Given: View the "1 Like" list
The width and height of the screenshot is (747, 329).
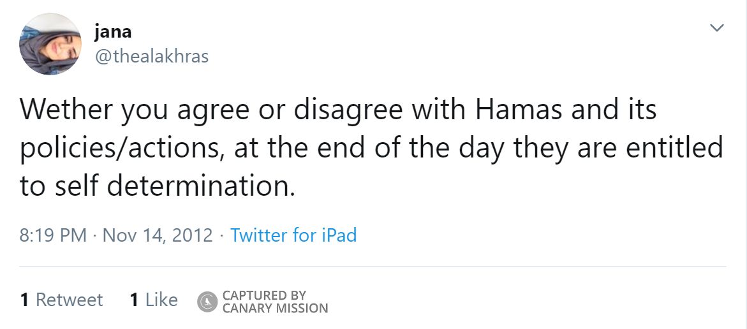Looking at the screenshot, I should point(154,300).
